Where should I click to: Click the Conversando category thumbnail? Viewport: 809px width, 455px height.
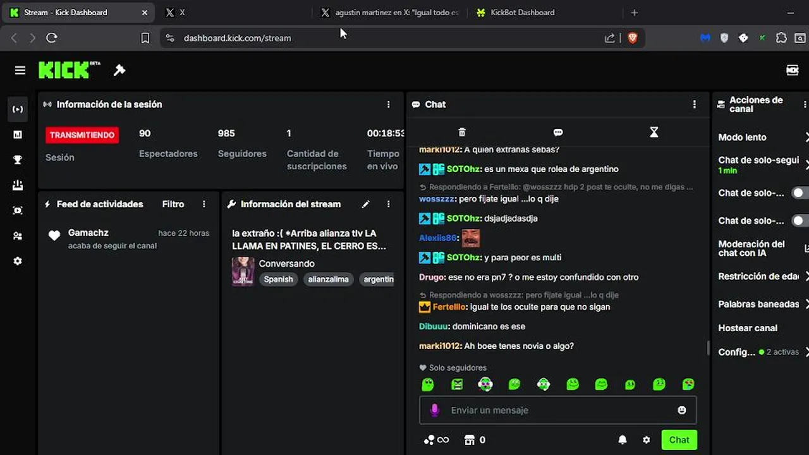pyautogui.click(x=243, y=272)
